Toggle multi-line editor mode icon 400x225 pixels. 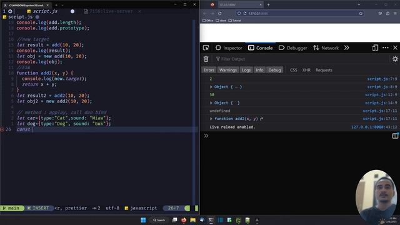[x=395, y=136]
